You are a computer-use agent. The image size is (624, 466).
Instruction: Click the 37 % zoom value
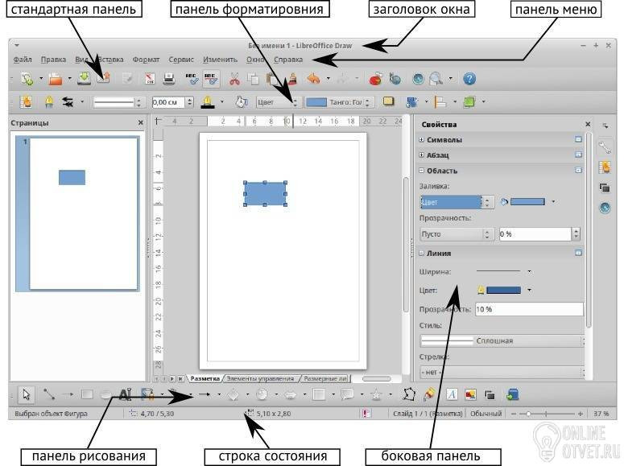[601, 414]
